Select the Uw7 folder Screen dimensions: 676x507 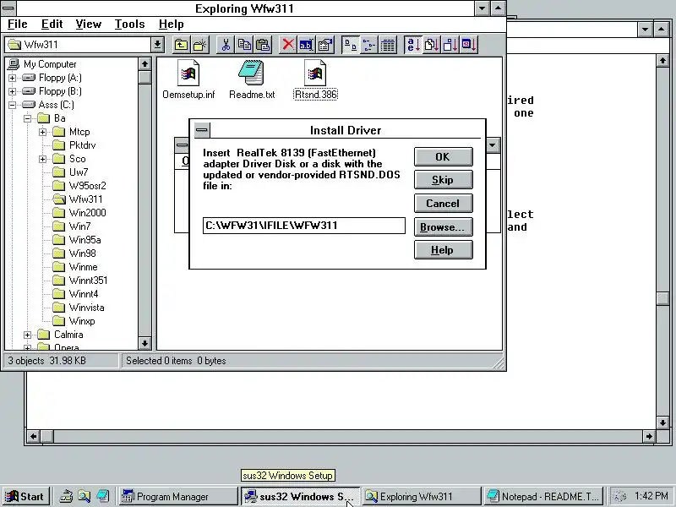(70, 172)
